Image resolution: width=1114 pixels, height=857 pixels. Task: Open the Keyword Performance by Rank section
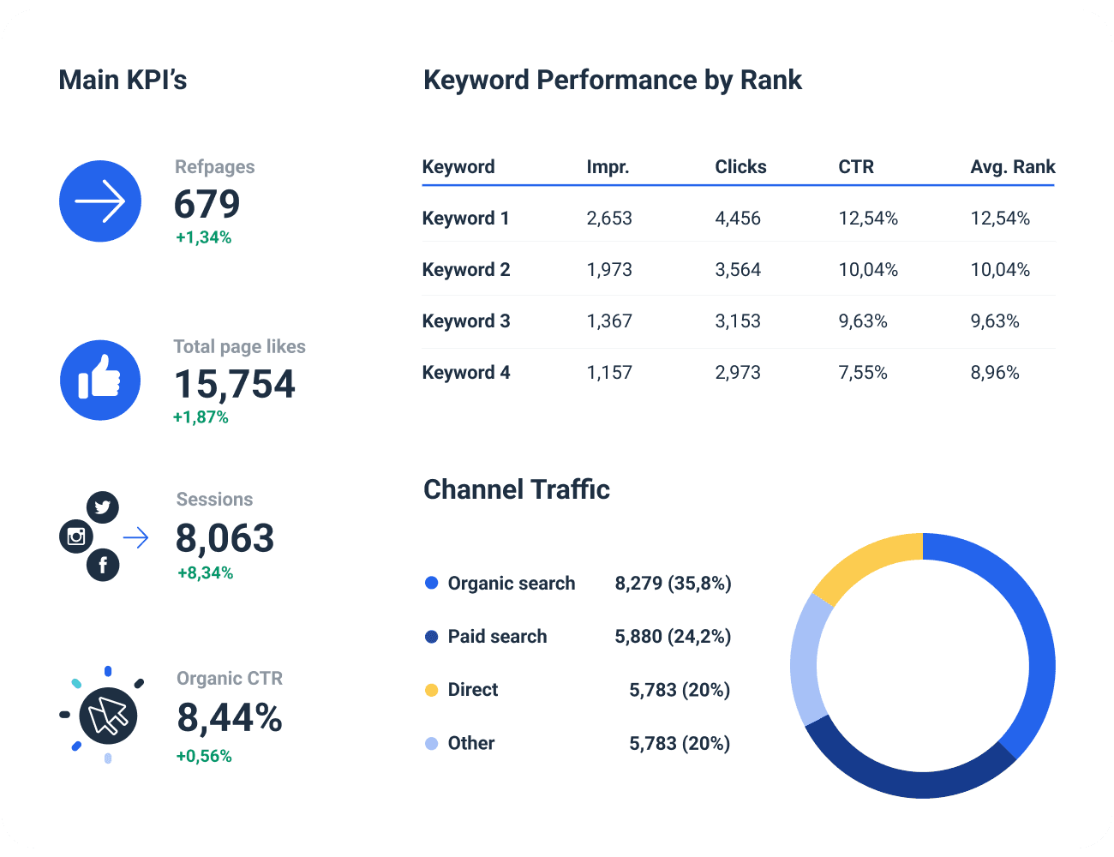pos(613,80)
